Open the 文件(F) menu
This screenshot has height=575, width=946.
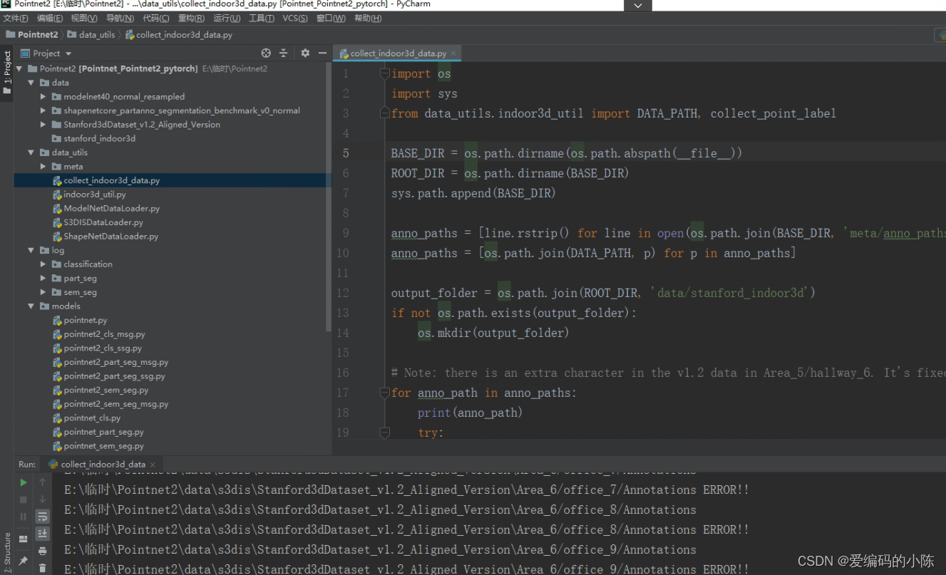tap(15, 18)
